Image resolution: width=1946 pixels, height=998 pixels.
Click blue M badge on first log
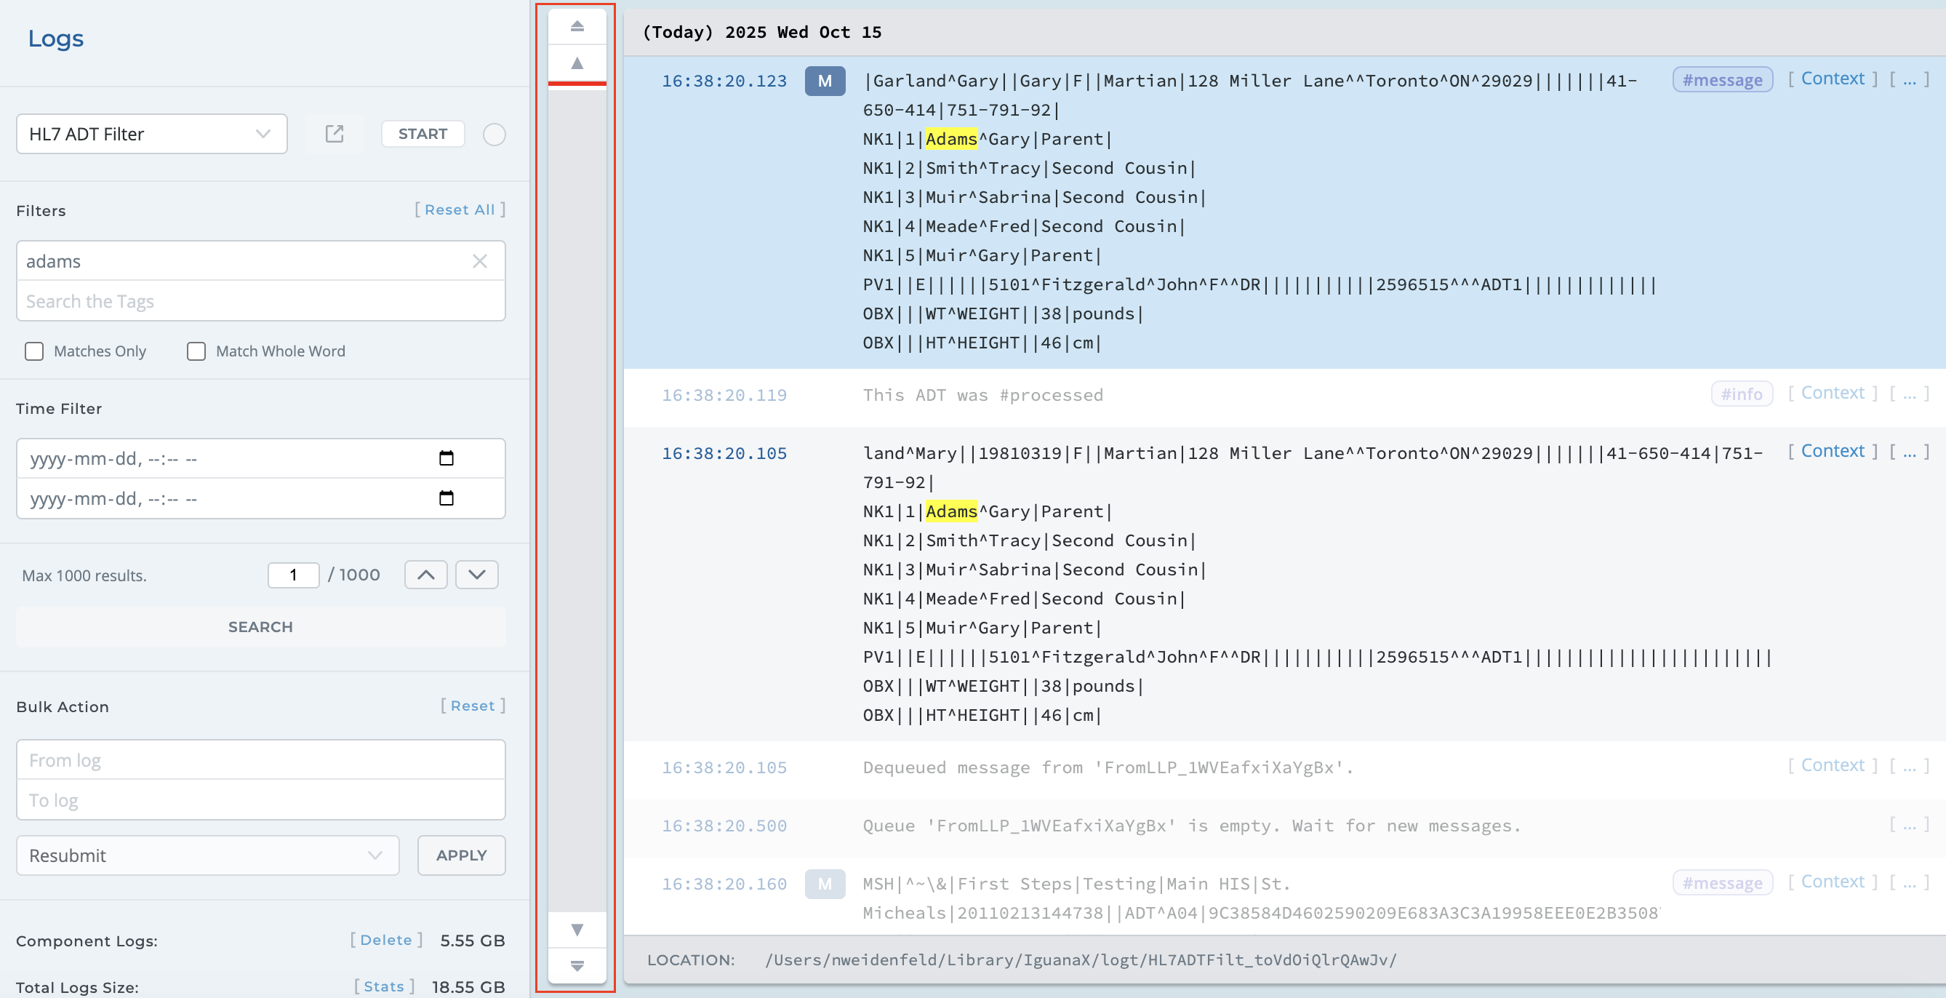click(824, 81)
